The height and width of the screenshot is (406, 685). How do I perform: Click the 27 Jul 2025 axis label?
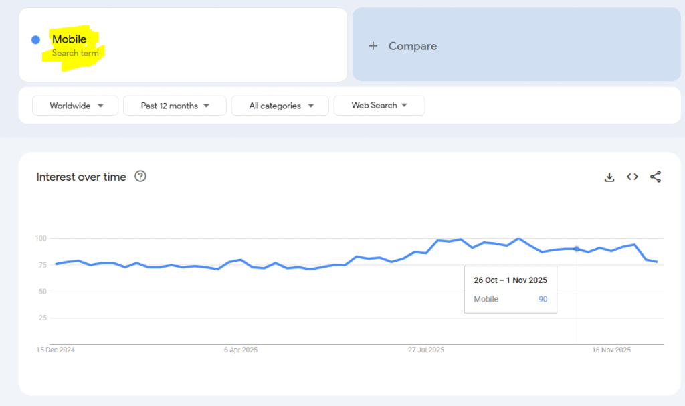426,350
